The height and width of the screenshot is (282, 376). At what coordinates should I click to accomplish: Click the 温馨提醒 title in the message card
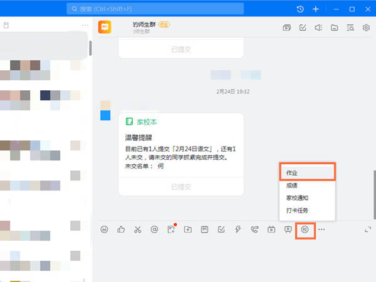point(138,138)
